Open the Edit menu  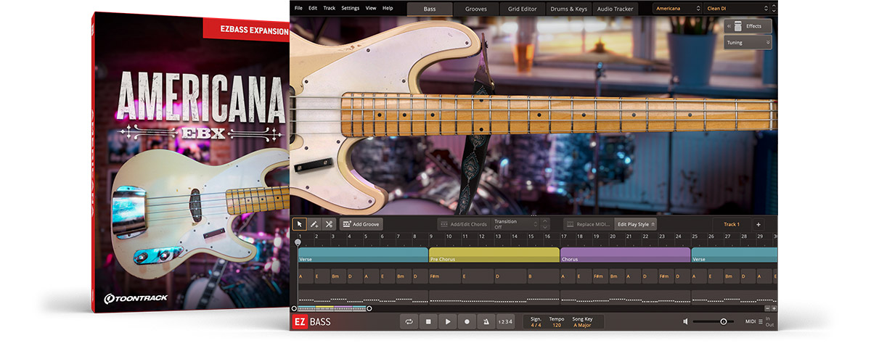pos(313,8)
